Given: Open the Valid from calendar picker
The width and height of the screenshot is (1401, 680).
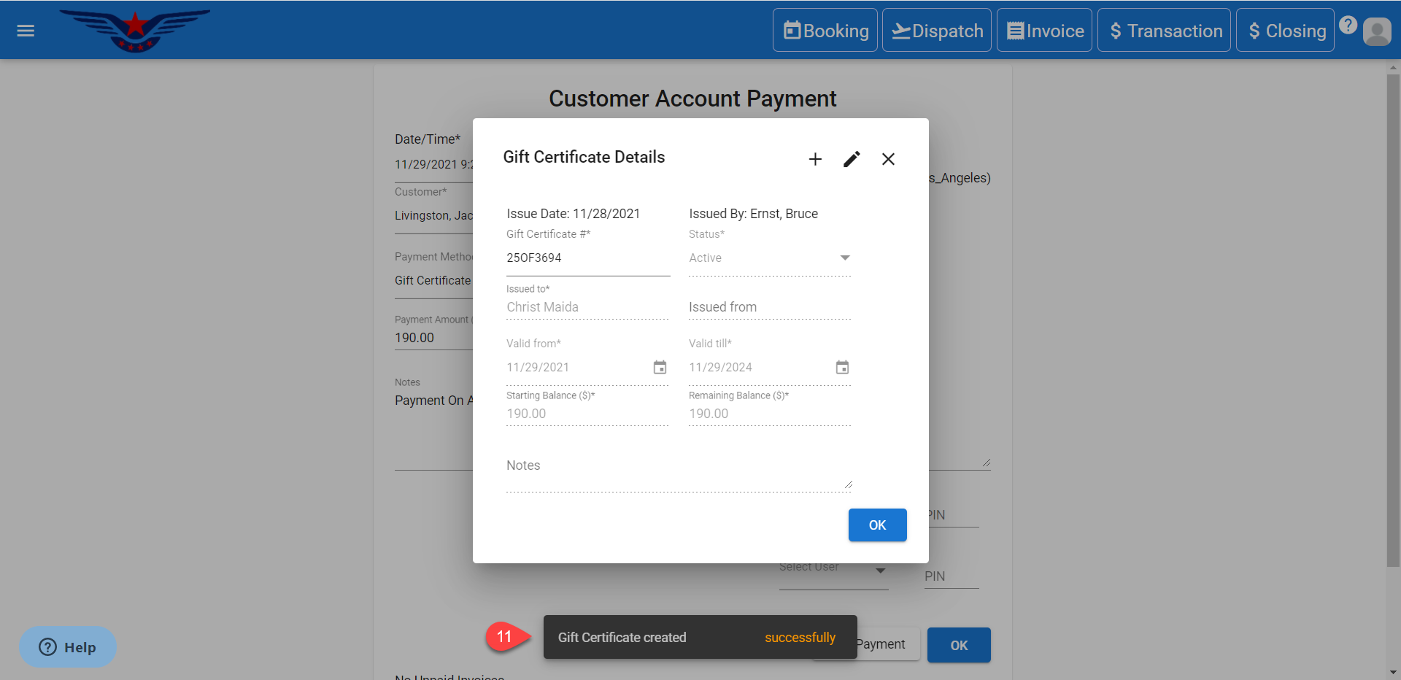Looking at the screenshot, I should tap(660, 367).
